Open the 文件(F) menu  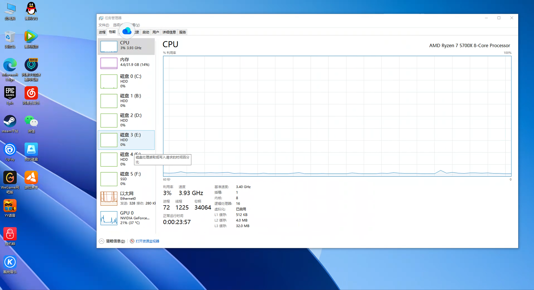point(104,25)
